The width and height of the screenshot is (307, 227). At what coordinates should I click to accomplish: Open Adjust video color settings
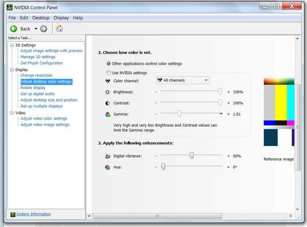click(44, 119)
